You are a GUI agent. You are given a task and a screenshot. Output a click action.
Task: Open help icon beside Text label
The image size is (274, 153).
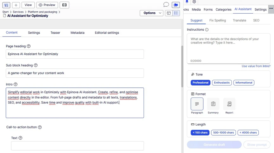(x=20, y=138)
